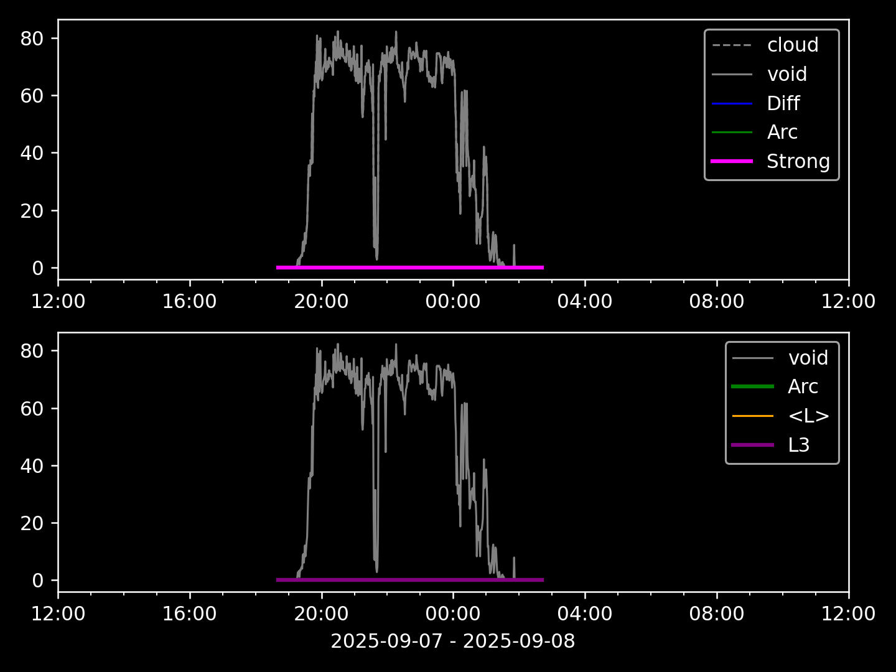Click the '20:00' tick label on top plot
This screenshot has height=672, width=896.
[321, 302]
